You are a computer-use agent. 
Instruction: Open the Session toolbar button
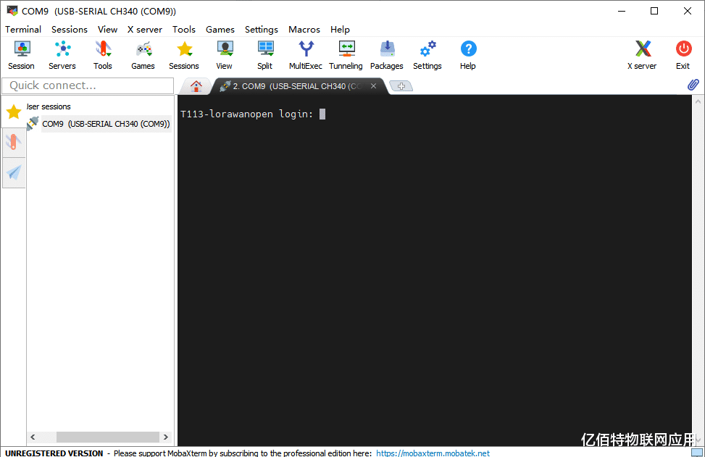[x=21, y=55]
